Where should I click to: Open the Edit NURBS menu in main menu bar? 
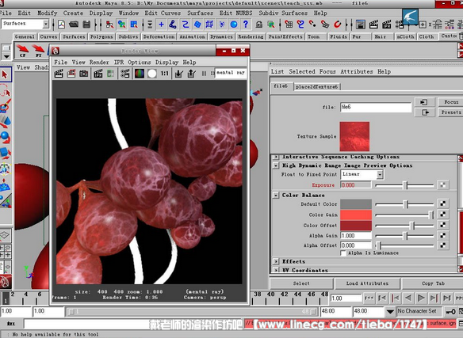(x=235, y=13)
